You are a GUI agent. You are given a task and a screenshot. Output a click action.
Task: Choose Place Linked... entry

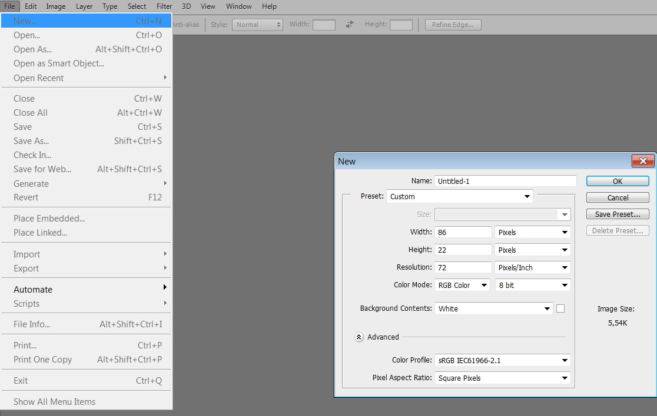coord(87,233)
